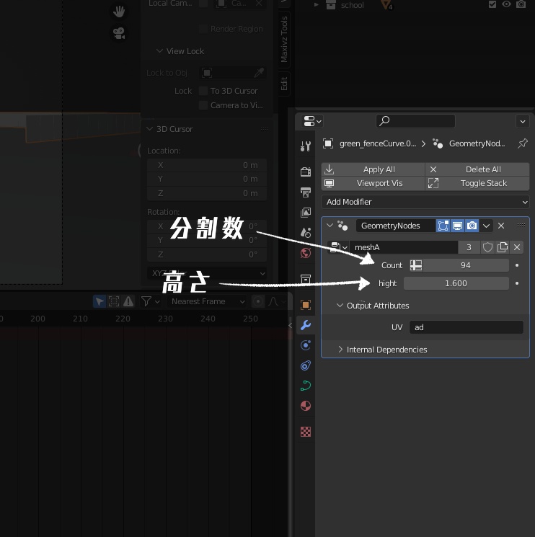Screen dimensions: 535x537
Task: Open the Render properties tab
Action: tap(306, 172)
